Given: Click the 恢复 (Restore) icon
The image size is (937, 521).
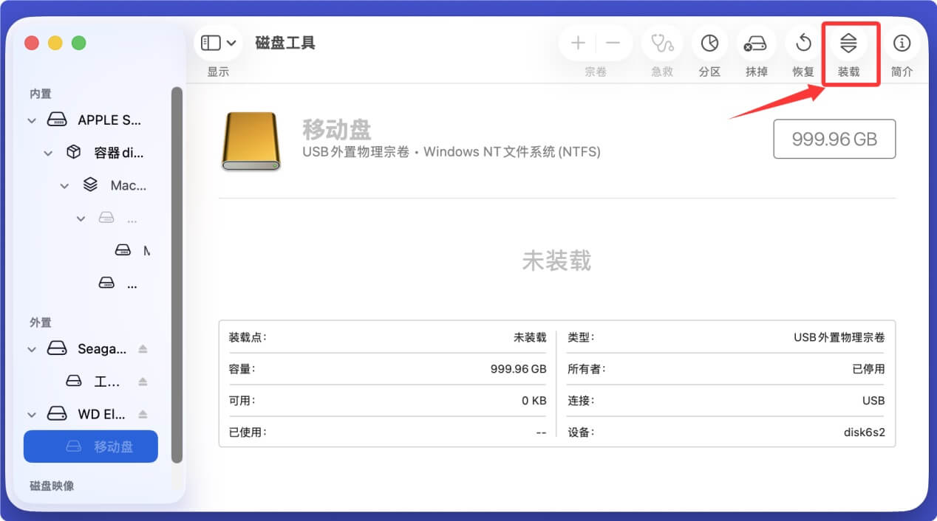Looking at the screenshot, I should pos(803,43).
